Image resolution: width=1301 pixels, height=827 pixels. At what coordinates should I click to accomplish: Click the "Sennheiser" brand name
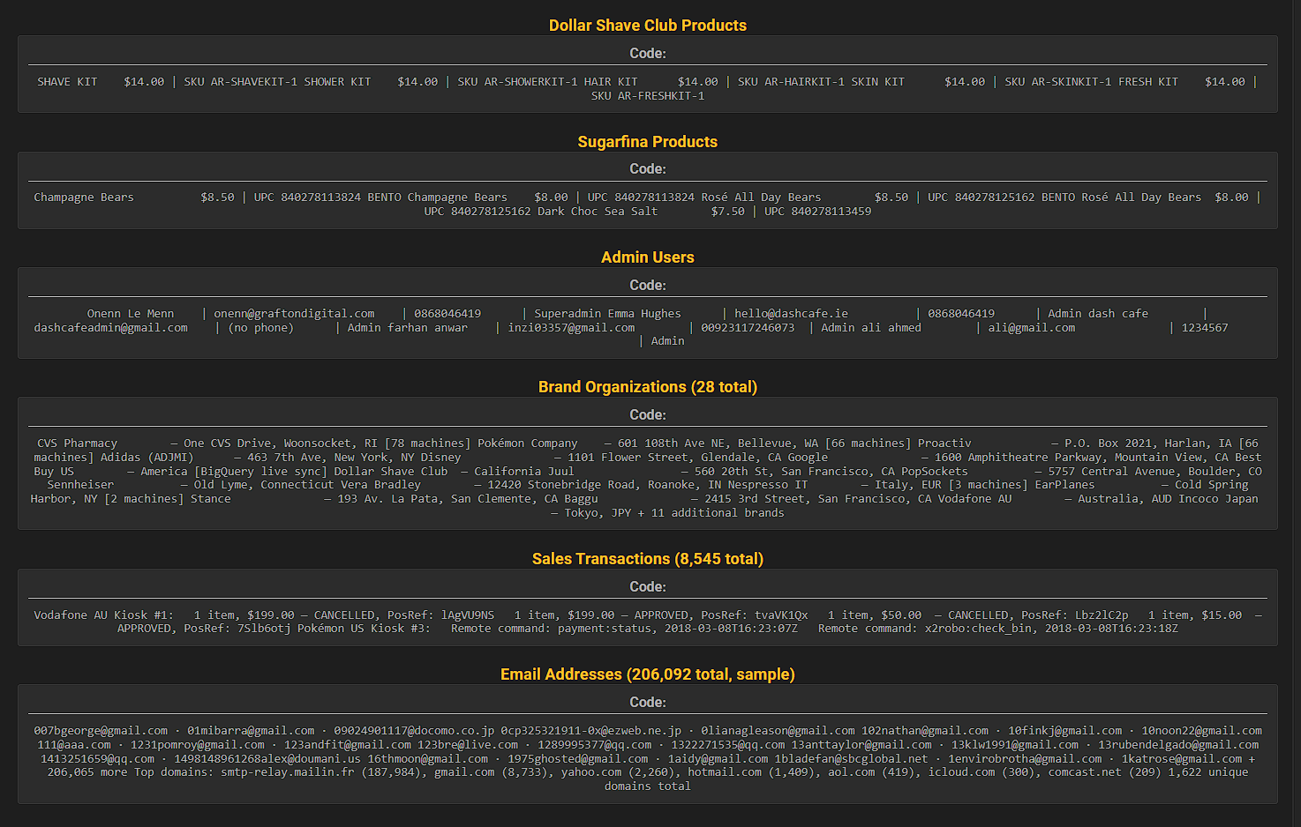[80, 485]
